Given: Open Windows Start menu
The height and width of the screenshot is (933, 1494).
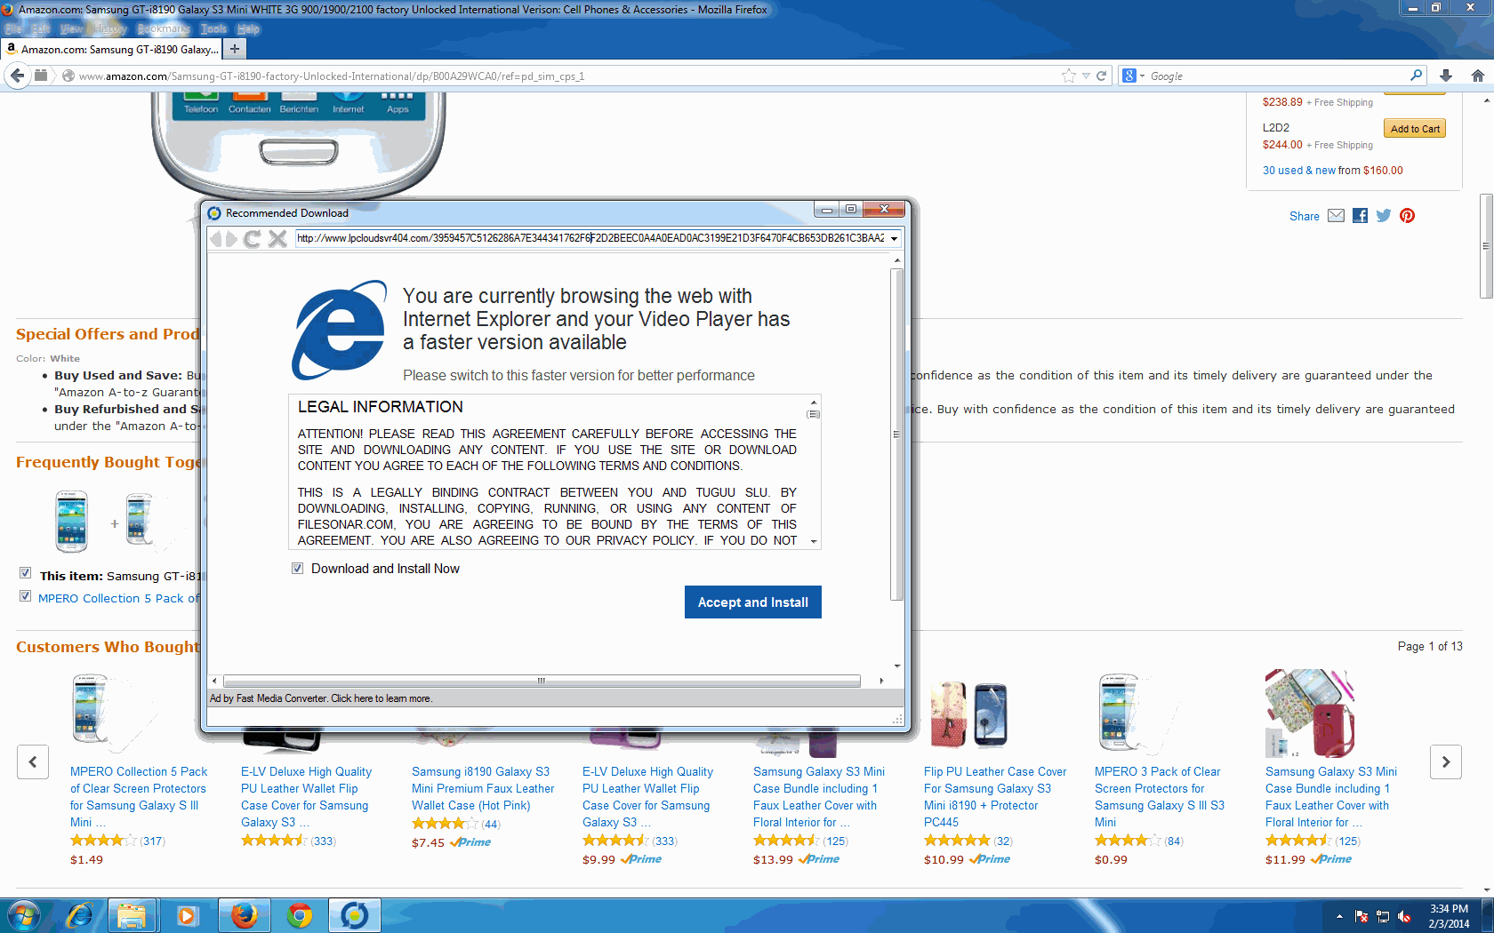Looking at the screenshot, I should click(24, 915).
